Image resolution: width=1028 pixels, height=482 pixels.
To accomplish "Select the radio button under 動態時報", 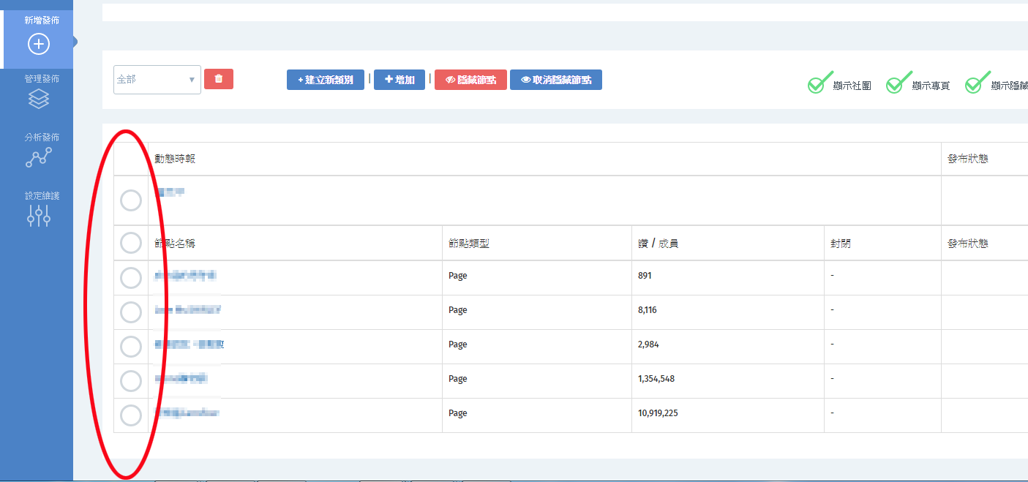I will 131,200.
